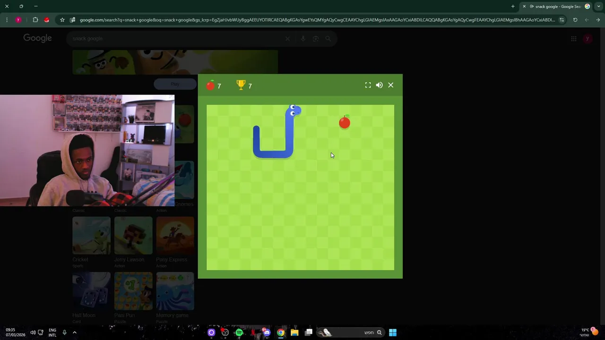The image size is (605, 340).
Task: Open the Cricket doodle game thumbnail
Action: [x=91, y=236]
